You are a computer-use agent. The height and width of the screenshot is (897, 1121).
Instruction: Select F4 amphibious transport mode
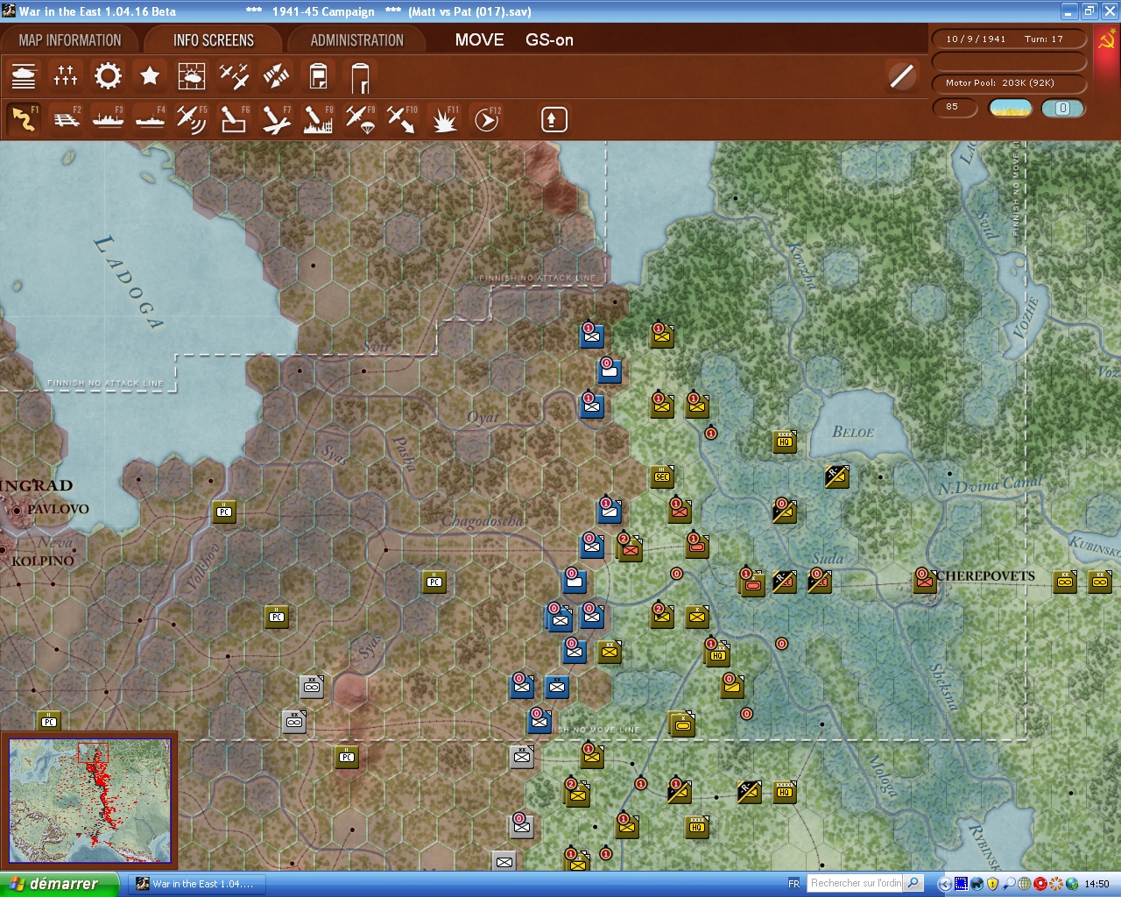tap(150, 119)
